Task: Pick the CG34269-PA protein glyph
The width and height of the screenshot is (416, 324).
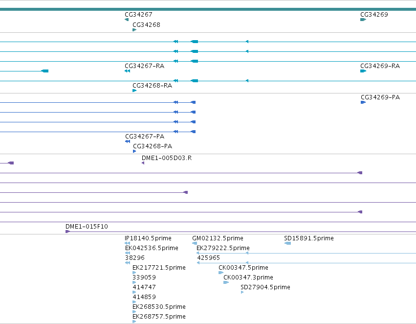Action: (363, 102)
